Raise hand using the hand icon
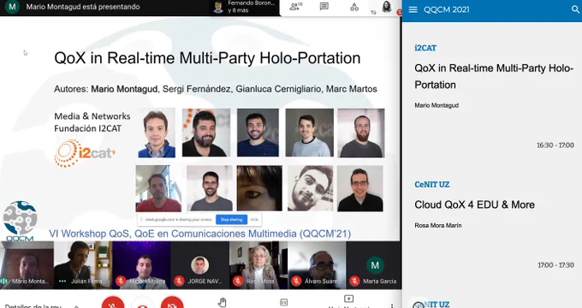This screenshot has height=308, width=582. [x=223, y=302]
